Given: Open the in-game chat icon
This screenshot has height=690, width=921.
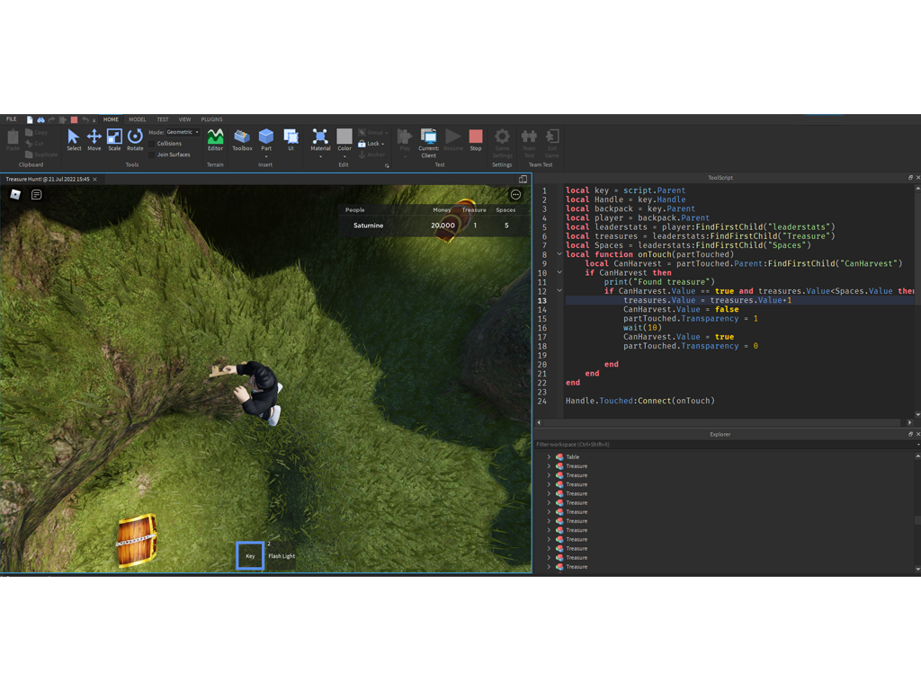Looking at the screenshot, I should tap(37, 194).
